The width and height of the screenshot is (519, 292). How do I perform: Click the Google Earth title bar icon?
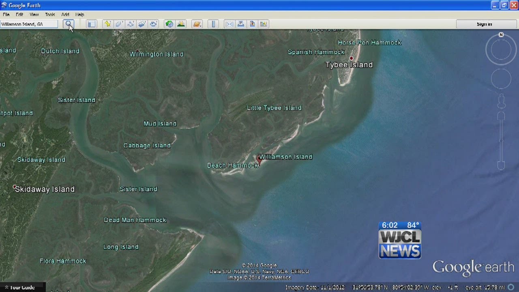point(4,5)
